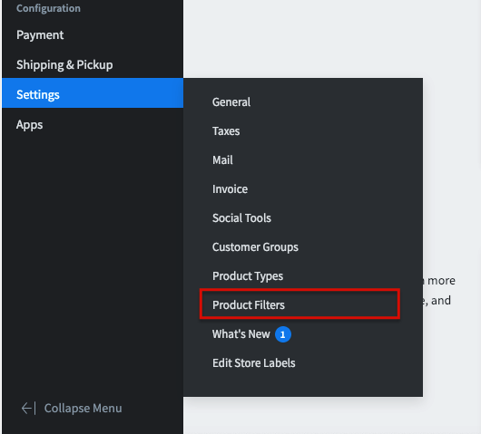Screen dimensions: 481x434
Task: Click the partially hidden text ending in 'more'
Action: pyautogui.click(x=439, y=281)
